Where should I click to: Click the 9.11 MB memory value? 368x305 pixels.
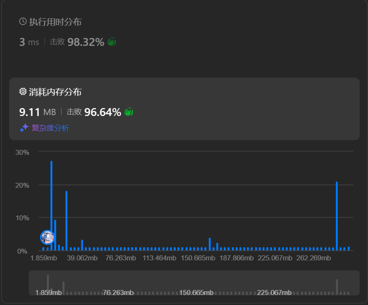pos(38,112)
